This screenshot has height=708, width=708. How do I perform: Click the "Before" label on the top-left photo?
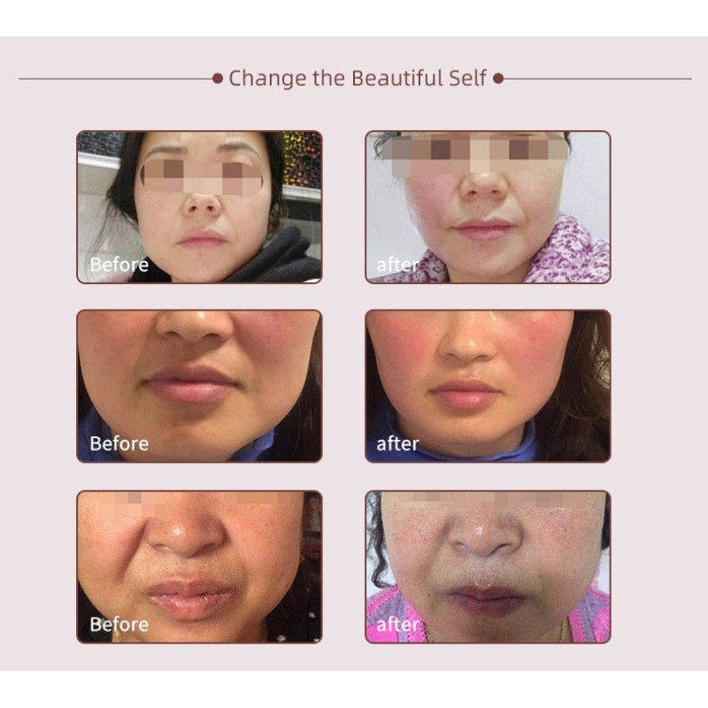point(119,265)
